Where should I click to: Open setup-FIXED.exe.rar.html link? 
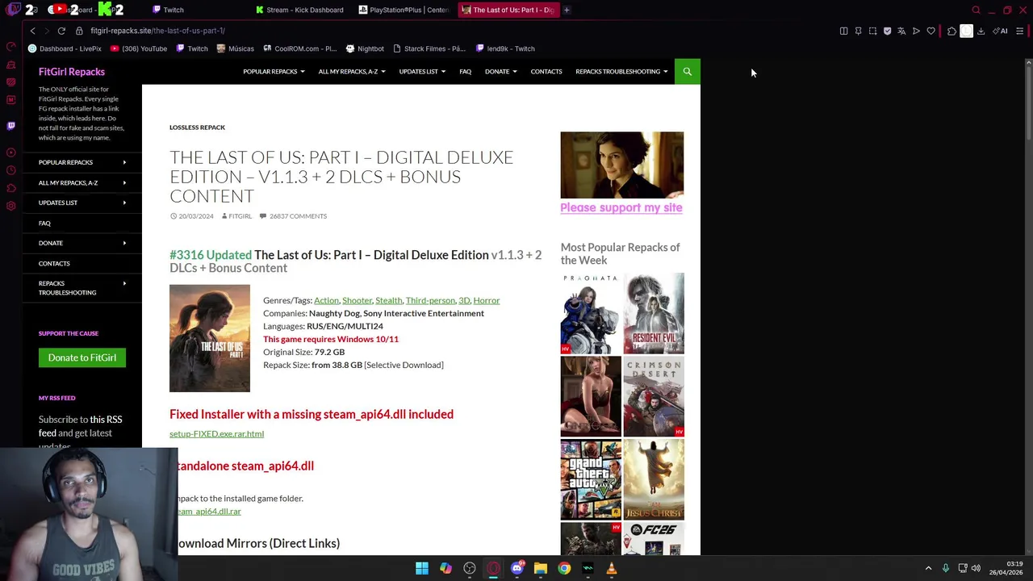click(x=216, y=433)
